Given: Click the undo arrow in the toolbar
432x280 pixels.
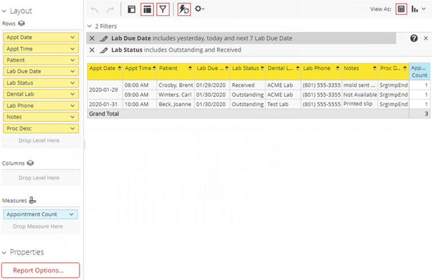Looking at the screenshot, I should click(95, 9).
